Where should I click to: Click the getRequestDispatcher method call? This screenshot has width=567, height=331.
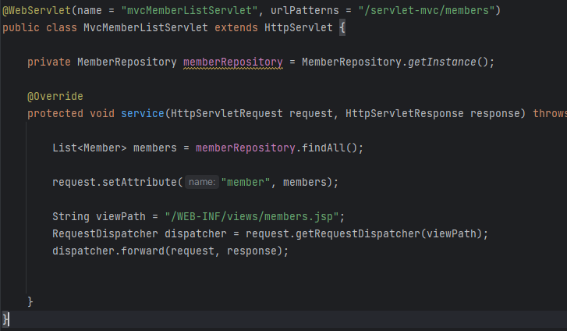click(358, 233)
